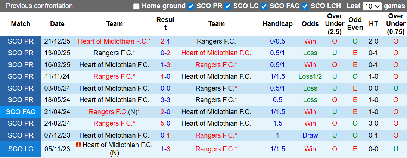Click the 2-1 result of the 21/12/25 match
Image resolution: width=407 pixels, height=158 pixels.
(165, 41)
